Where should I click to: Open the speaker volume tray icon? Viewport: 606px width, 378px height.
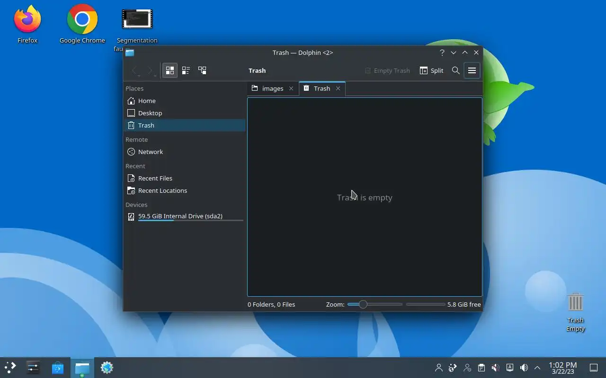524,367
